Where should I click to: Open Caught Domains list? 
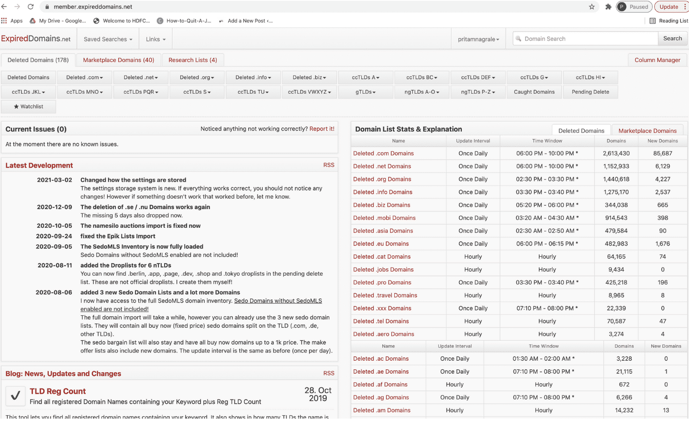point(534,92)
